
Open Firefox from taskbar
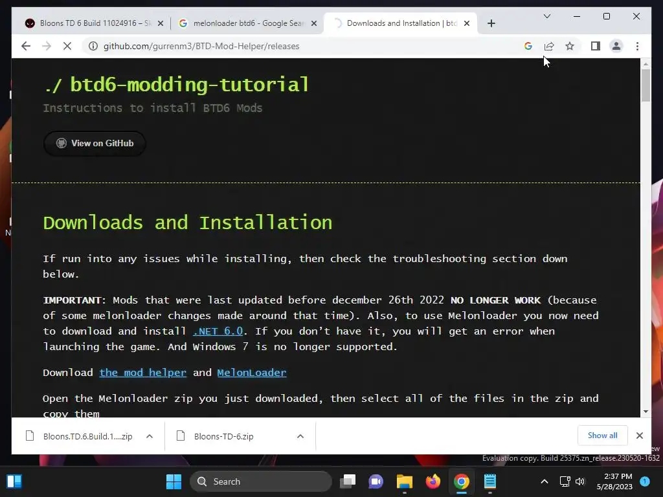tap(433, 481)
